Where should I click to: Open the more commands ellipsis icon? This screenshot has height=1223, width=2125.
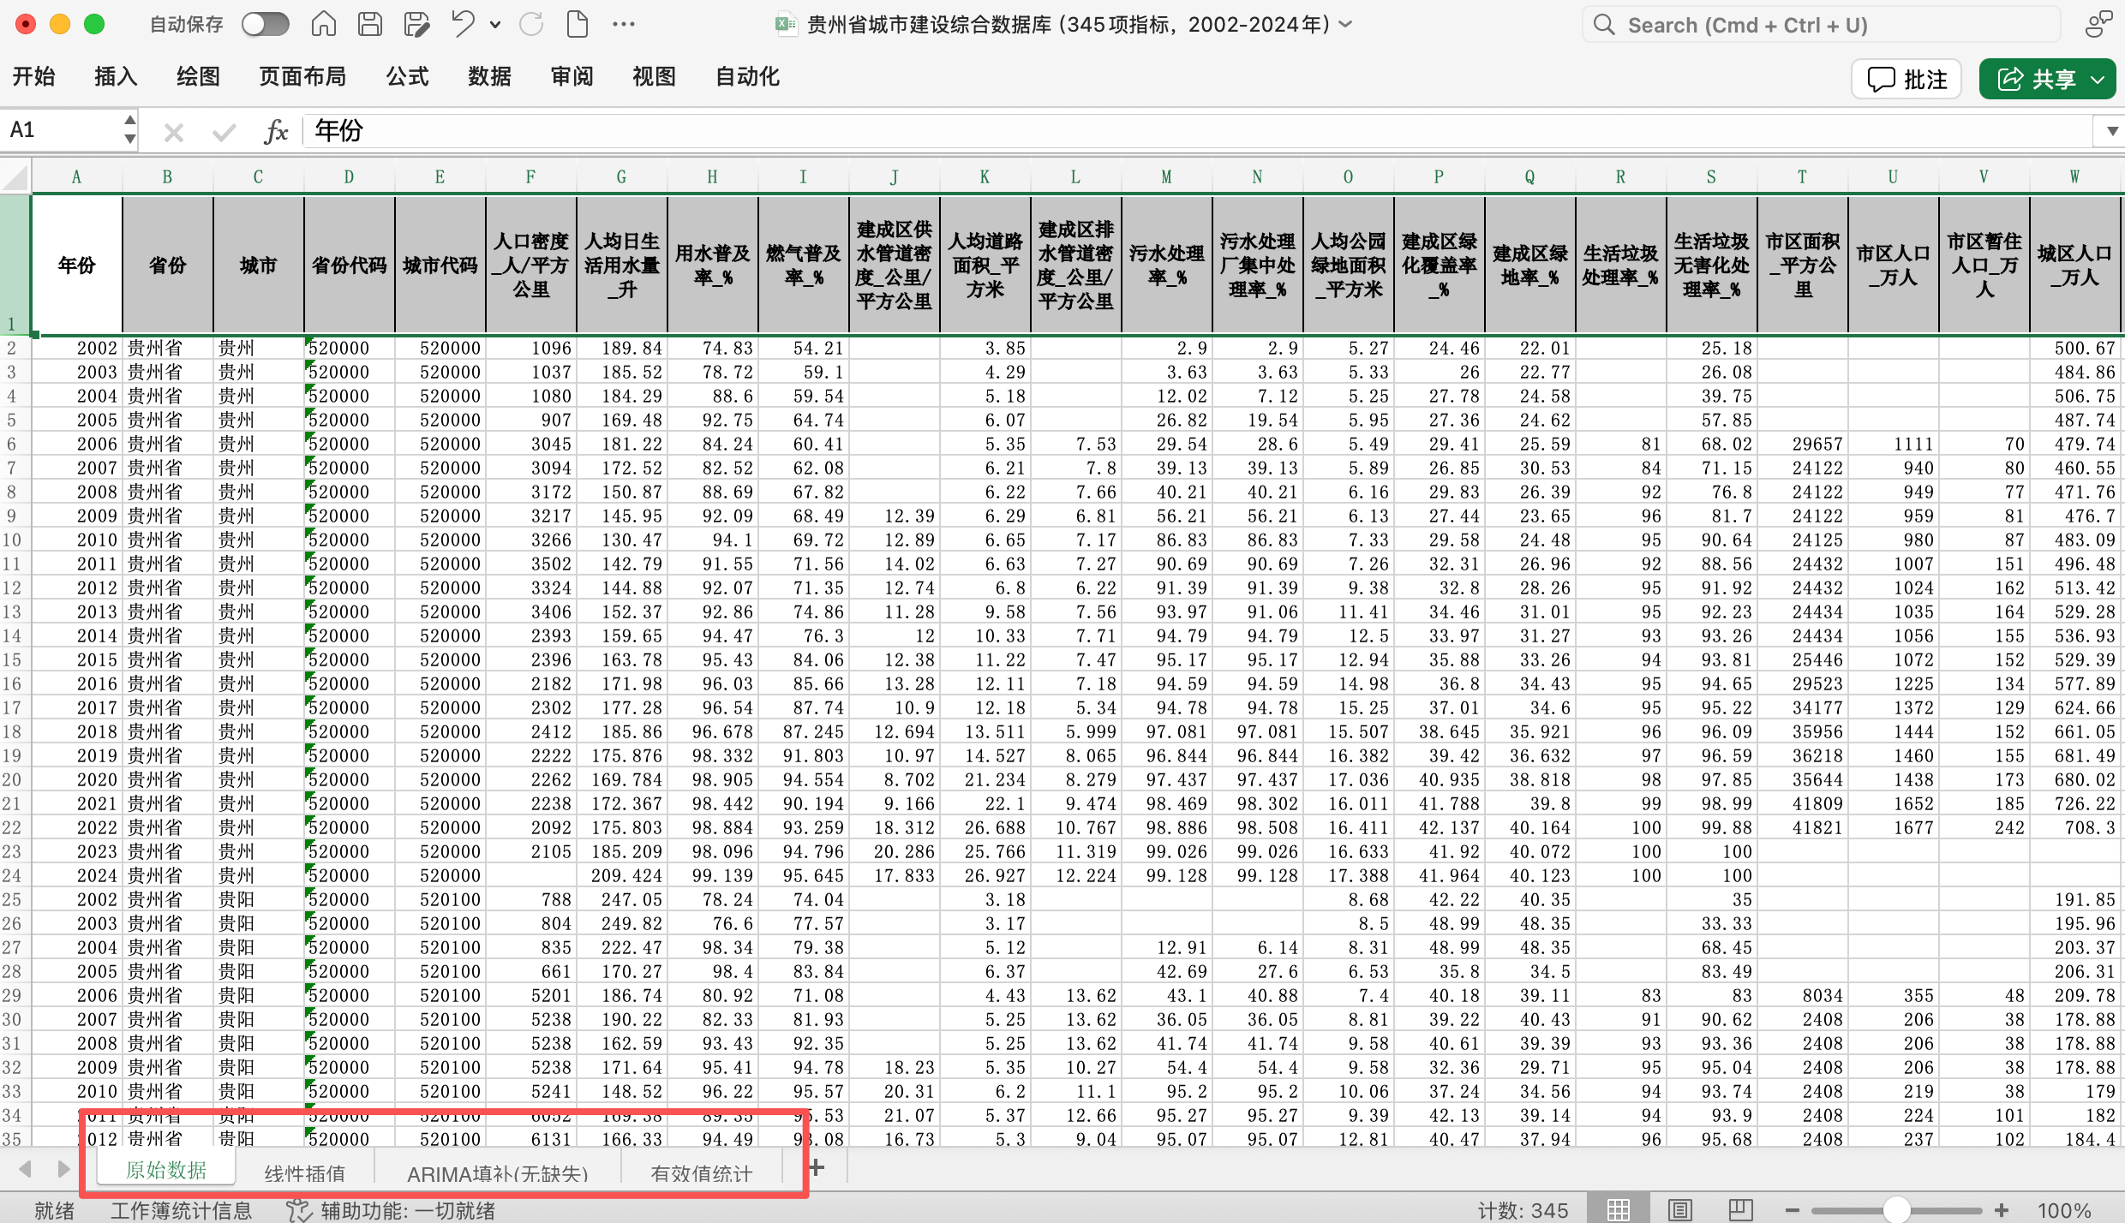pos(624,24)
